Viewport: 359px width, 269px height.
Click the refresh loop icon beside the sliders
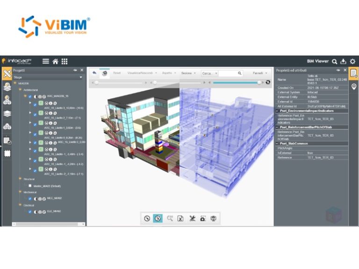click(x=268, y=82)
